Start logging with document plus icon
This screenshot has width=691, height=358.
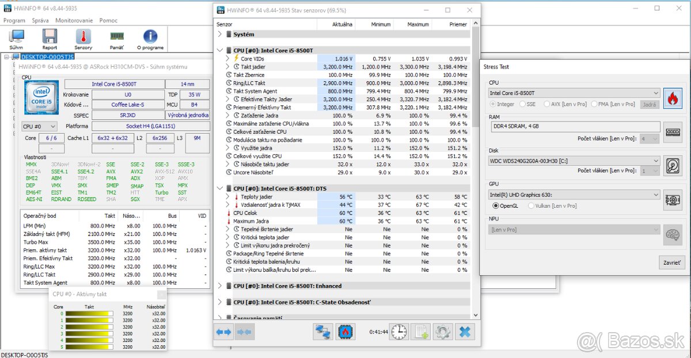tap(420, 332)
